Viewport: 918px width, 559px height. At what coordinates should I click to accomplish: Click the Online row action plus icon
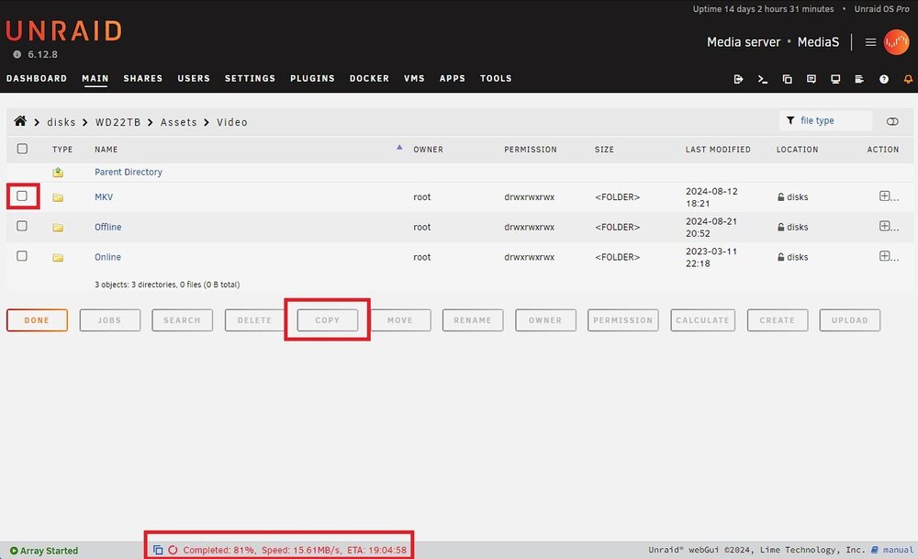click(x=885, y=256)
